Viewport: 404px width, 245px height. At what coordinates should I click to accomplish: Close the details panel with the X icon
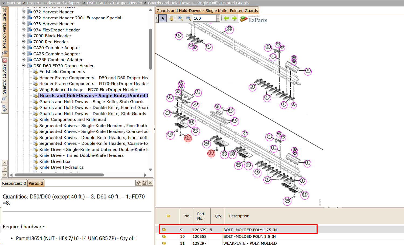(150, 183)
